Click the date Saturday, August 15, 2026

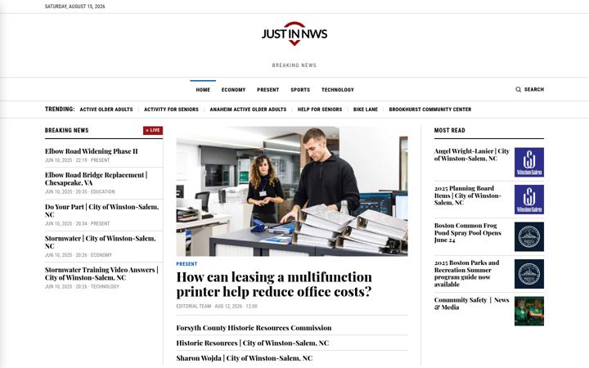click(74, 7)
